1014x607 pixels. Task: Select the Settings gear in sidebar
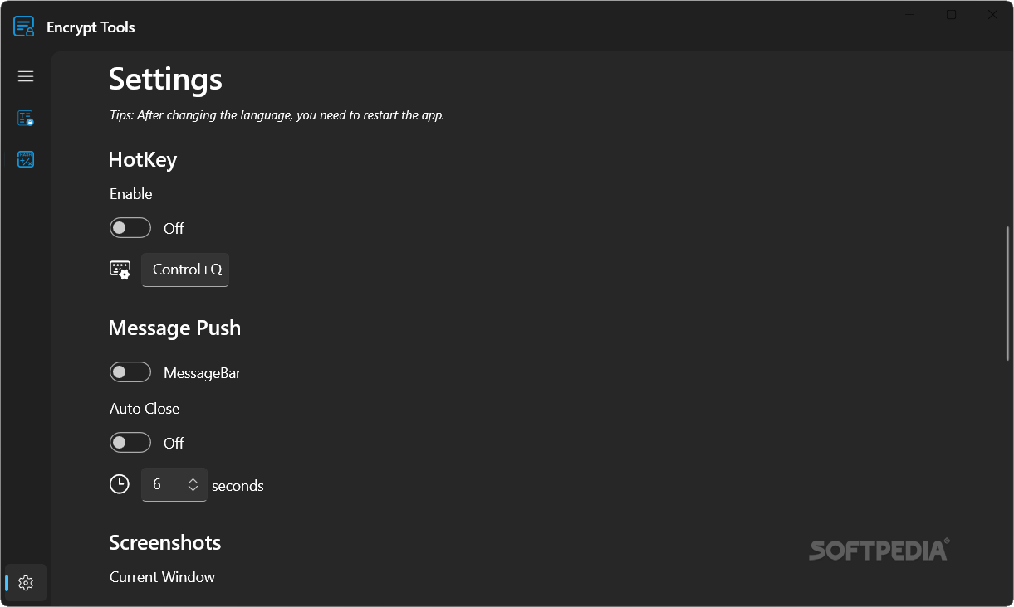pos(26,583)
